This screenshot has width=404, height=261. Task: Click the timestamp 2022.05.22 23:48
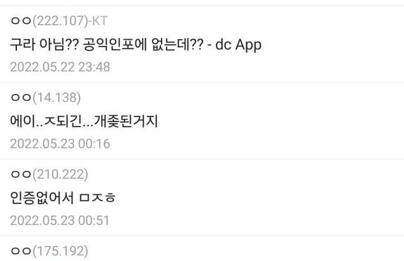coord(60,67)
